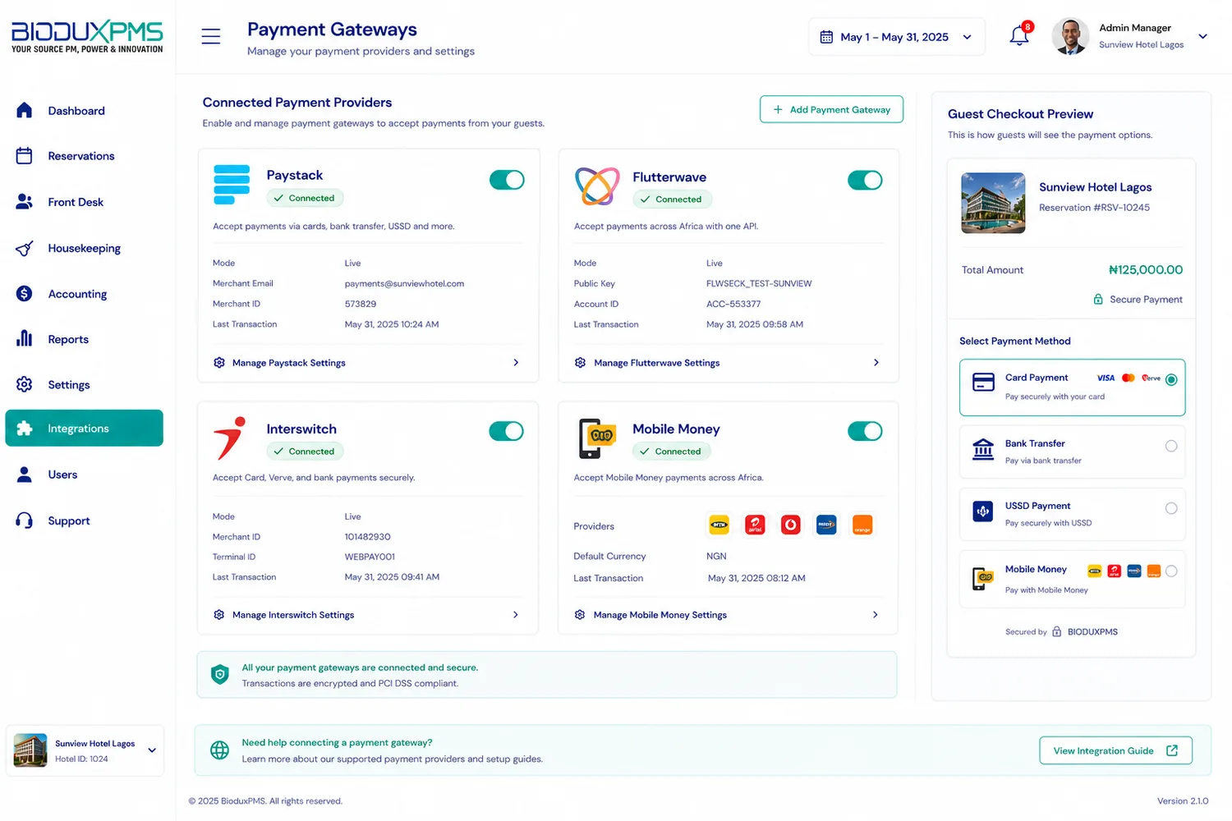Click the FLWSECK_TEST-SUNVIEW public key value
The width and height of the screenshot is (1232, 821).
759,283
